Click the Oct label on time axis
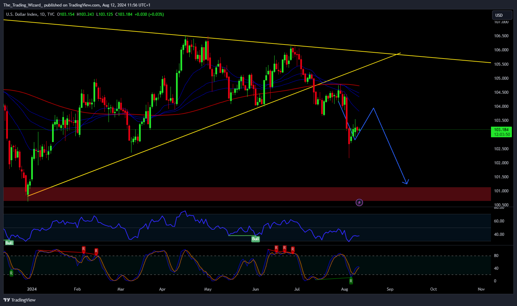Image resolution: width=517 pixels, height=306 pixels. [433, 289]
